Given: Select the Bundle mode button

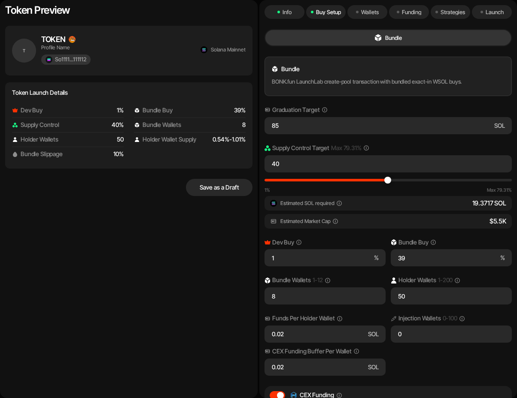Looking at the screenshot, I should tap(388, 38).
